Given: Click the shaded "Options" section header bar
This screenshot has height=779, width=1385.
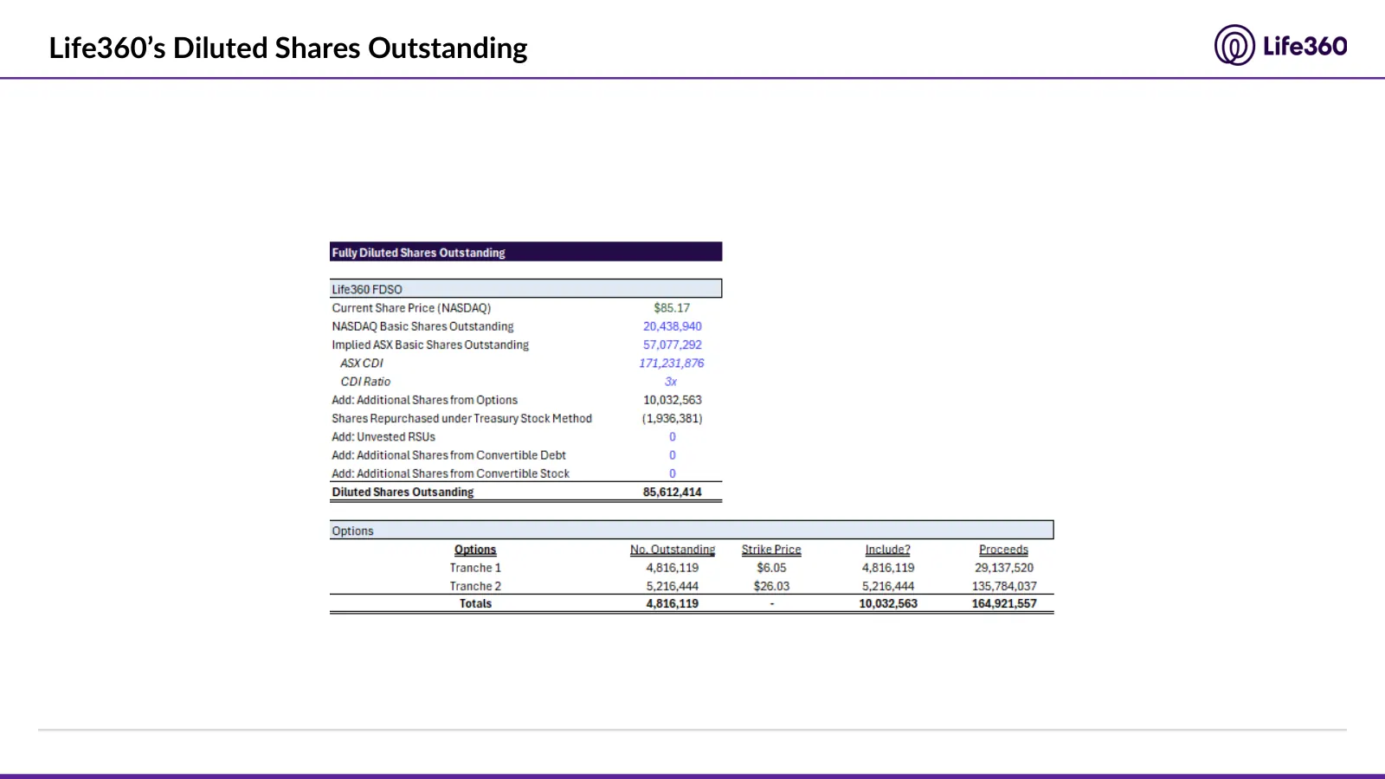Looking at the screenshot, I should click(692, 531).
